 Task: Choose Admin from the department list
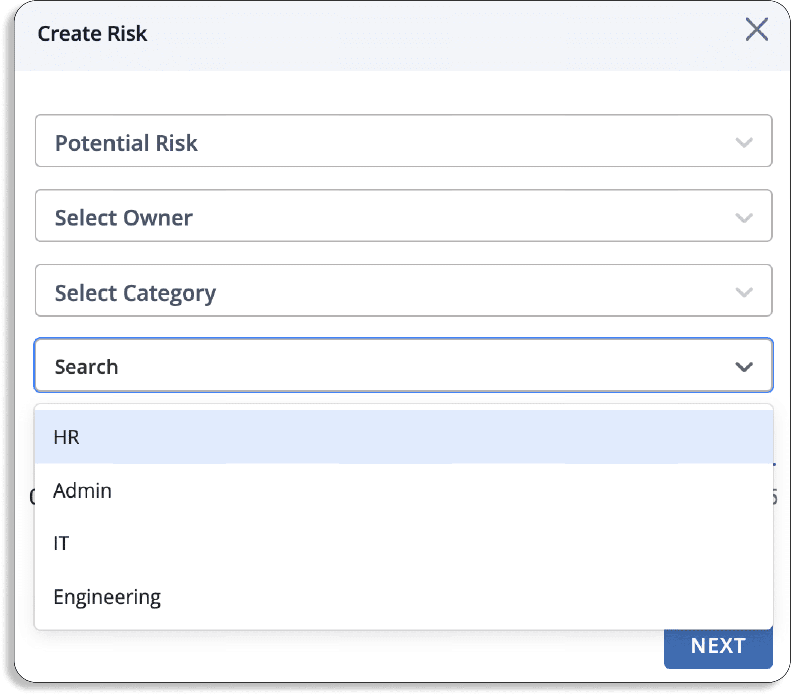(x=403, y=490)
